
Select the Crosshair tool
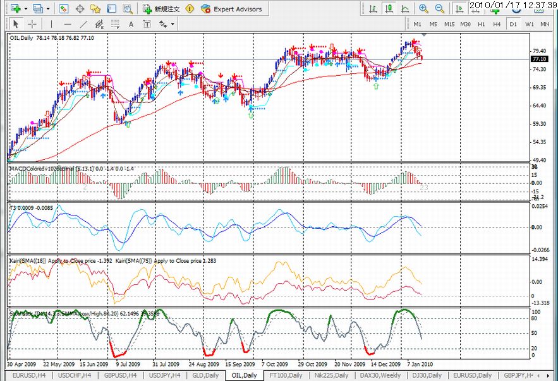[32, 24]
